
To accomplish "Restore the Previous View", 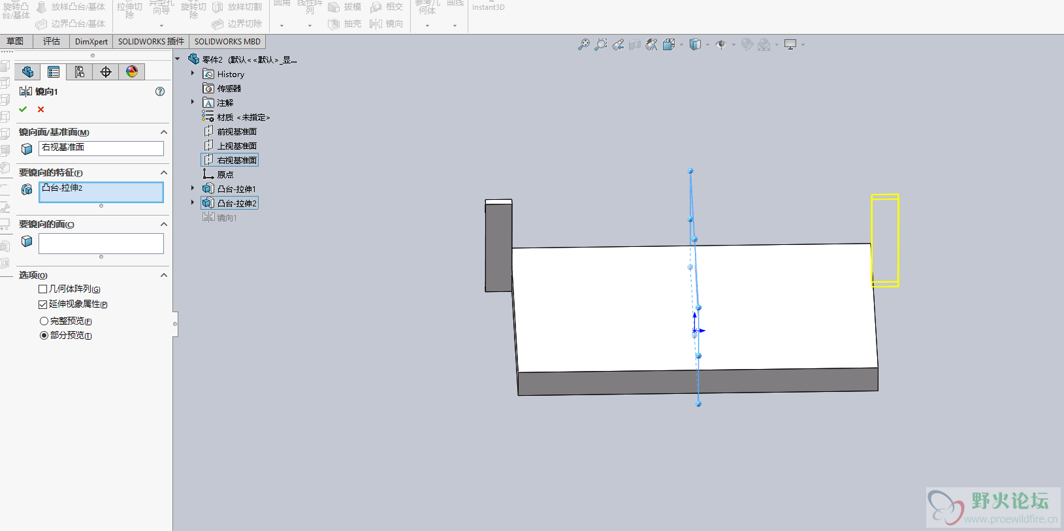I will pyautogui.click(x=618, y=44).
